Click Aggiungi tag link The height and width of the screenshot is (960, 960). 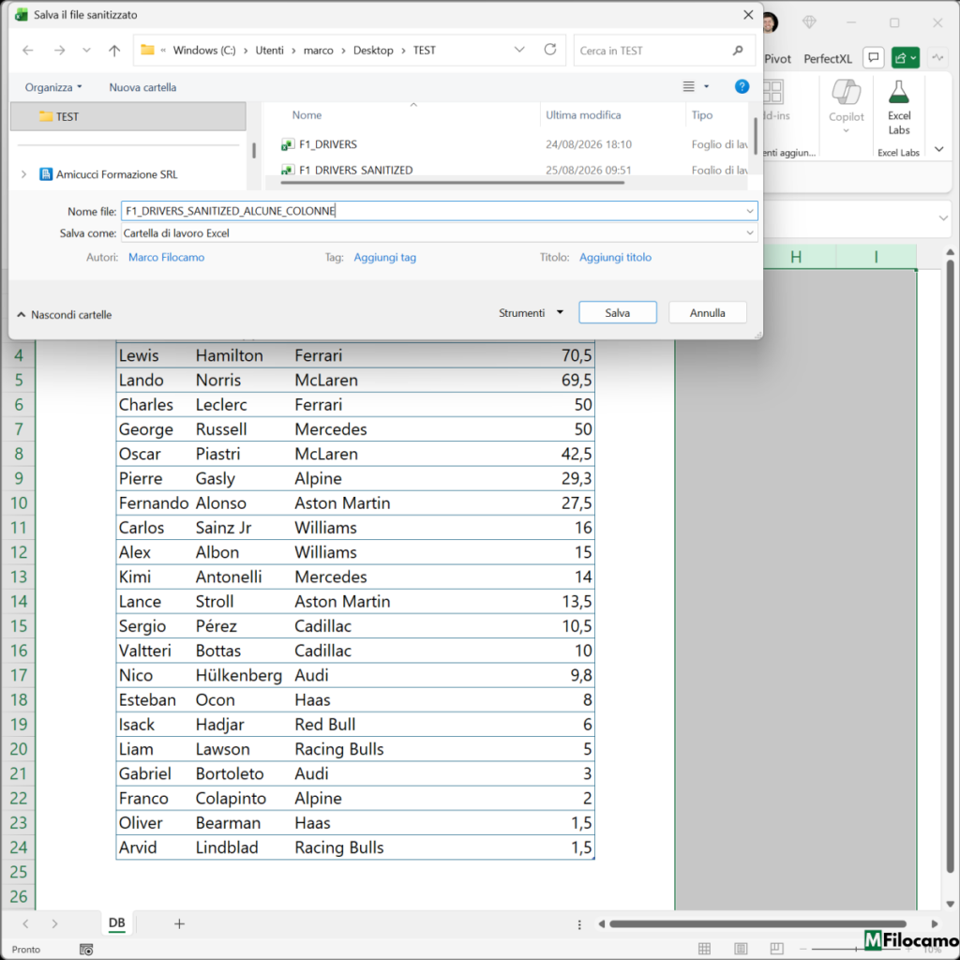[384, 257]
